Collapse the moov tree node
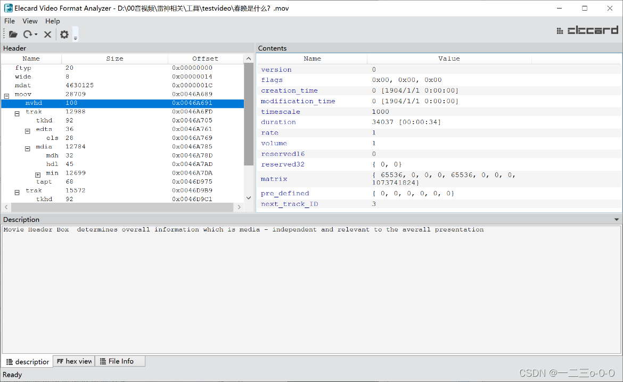Viewport: 623px width, 382px height. tap(7, 96)
